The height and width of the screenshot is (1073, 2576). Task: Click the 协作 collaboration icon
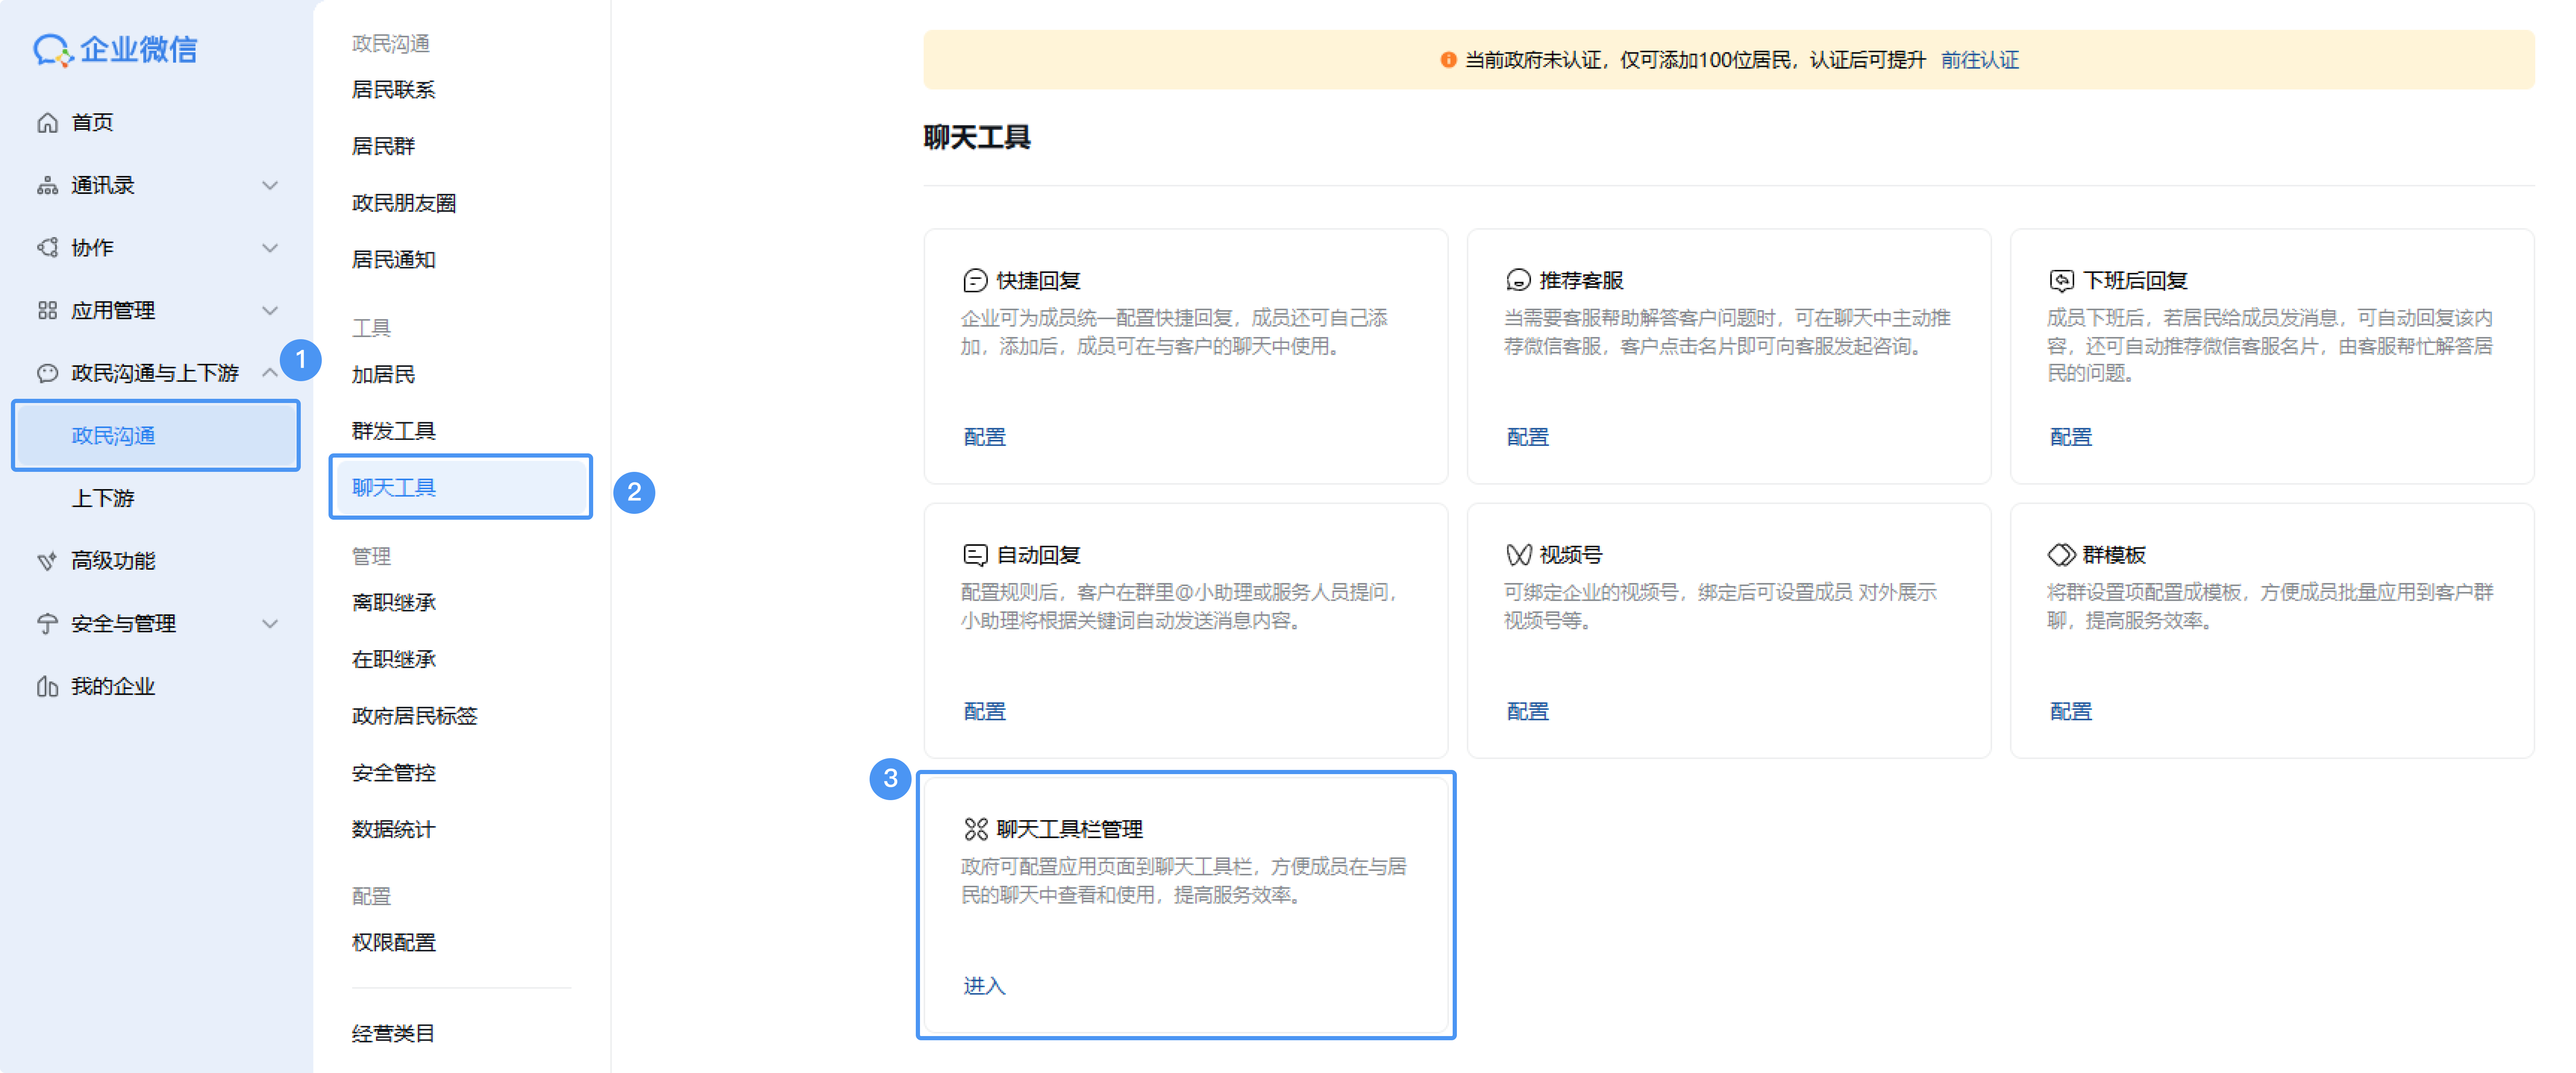47,248
